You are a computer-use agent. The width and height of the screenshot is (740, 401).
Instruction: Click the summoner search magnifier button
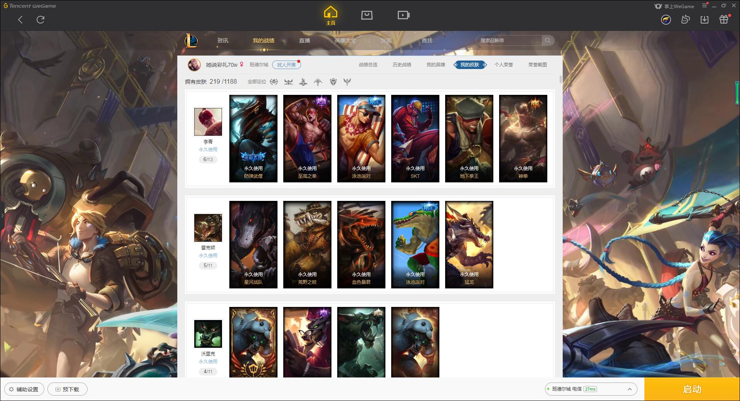pyautogui.click(x=548, y=40)
